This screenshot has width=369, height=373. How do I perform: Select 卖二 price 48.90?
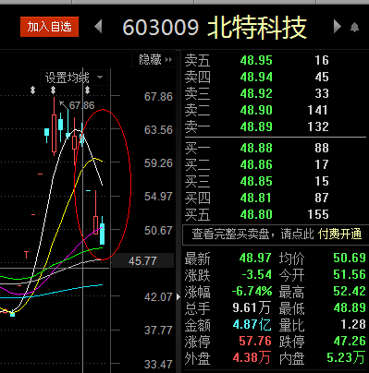256,110
